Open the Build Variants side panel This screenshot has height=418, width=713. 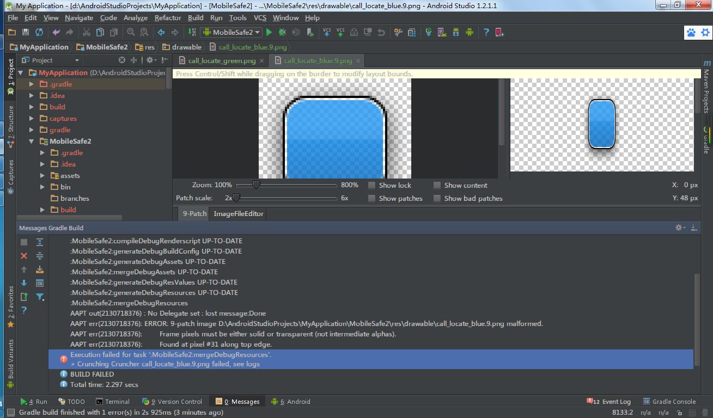click(10, 364)
